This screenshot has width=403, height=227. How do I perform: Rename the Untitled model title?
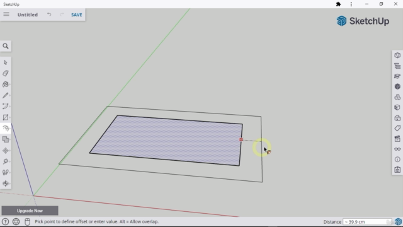coord(28,15)
